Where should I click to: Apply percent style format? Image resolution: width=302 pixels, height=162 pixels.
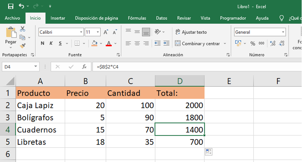coord(253,43)
